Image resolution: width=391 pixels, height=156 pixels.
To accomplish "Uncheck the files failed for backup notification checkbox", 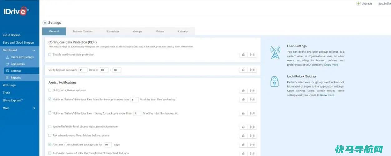I will (50, 99).
